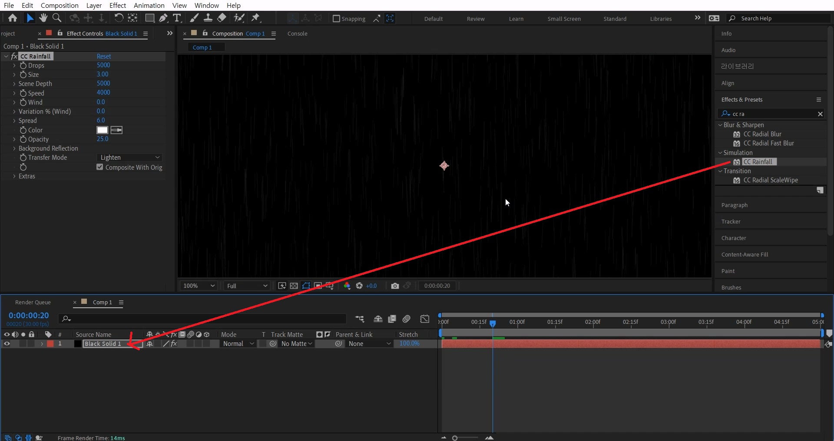Toggle the Opacity stopwatch in Effect Controls
Viewport: 834px width, 441px height.
click(x=23, y=139)
